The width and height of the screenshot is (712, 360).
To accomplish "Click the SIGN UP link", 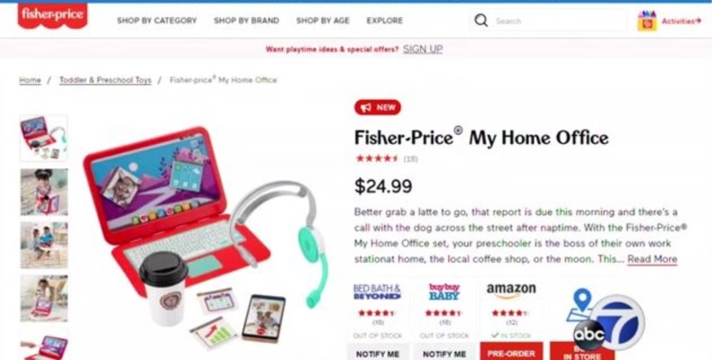I will point(423,49).
